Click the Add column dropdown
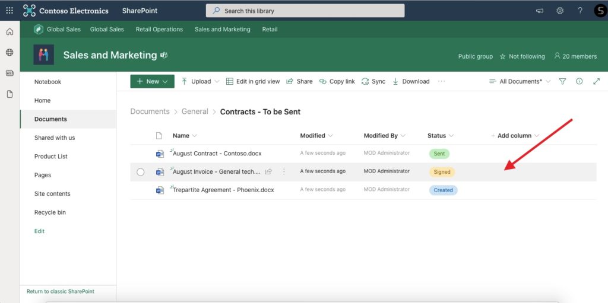Viewport: 608px width, 303px height. point(515,136)
